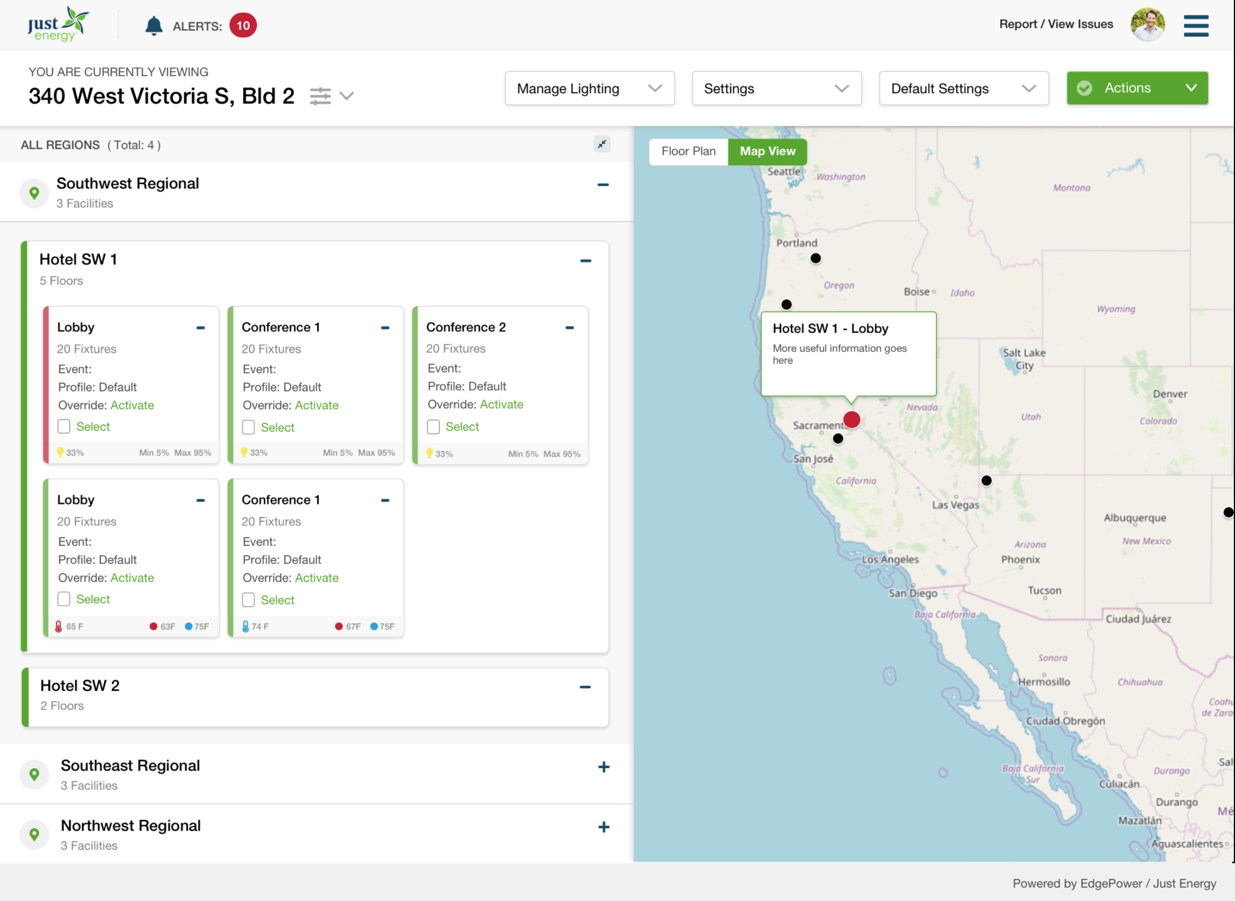The width and height of the screenshot is (1235, 901).
Task: Collapse the Hotel SW 2 panel
Action: (585, 687)
